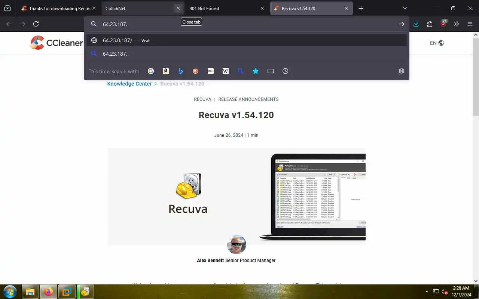
Task: Reload the current page
Action: [x=36, y=24]
